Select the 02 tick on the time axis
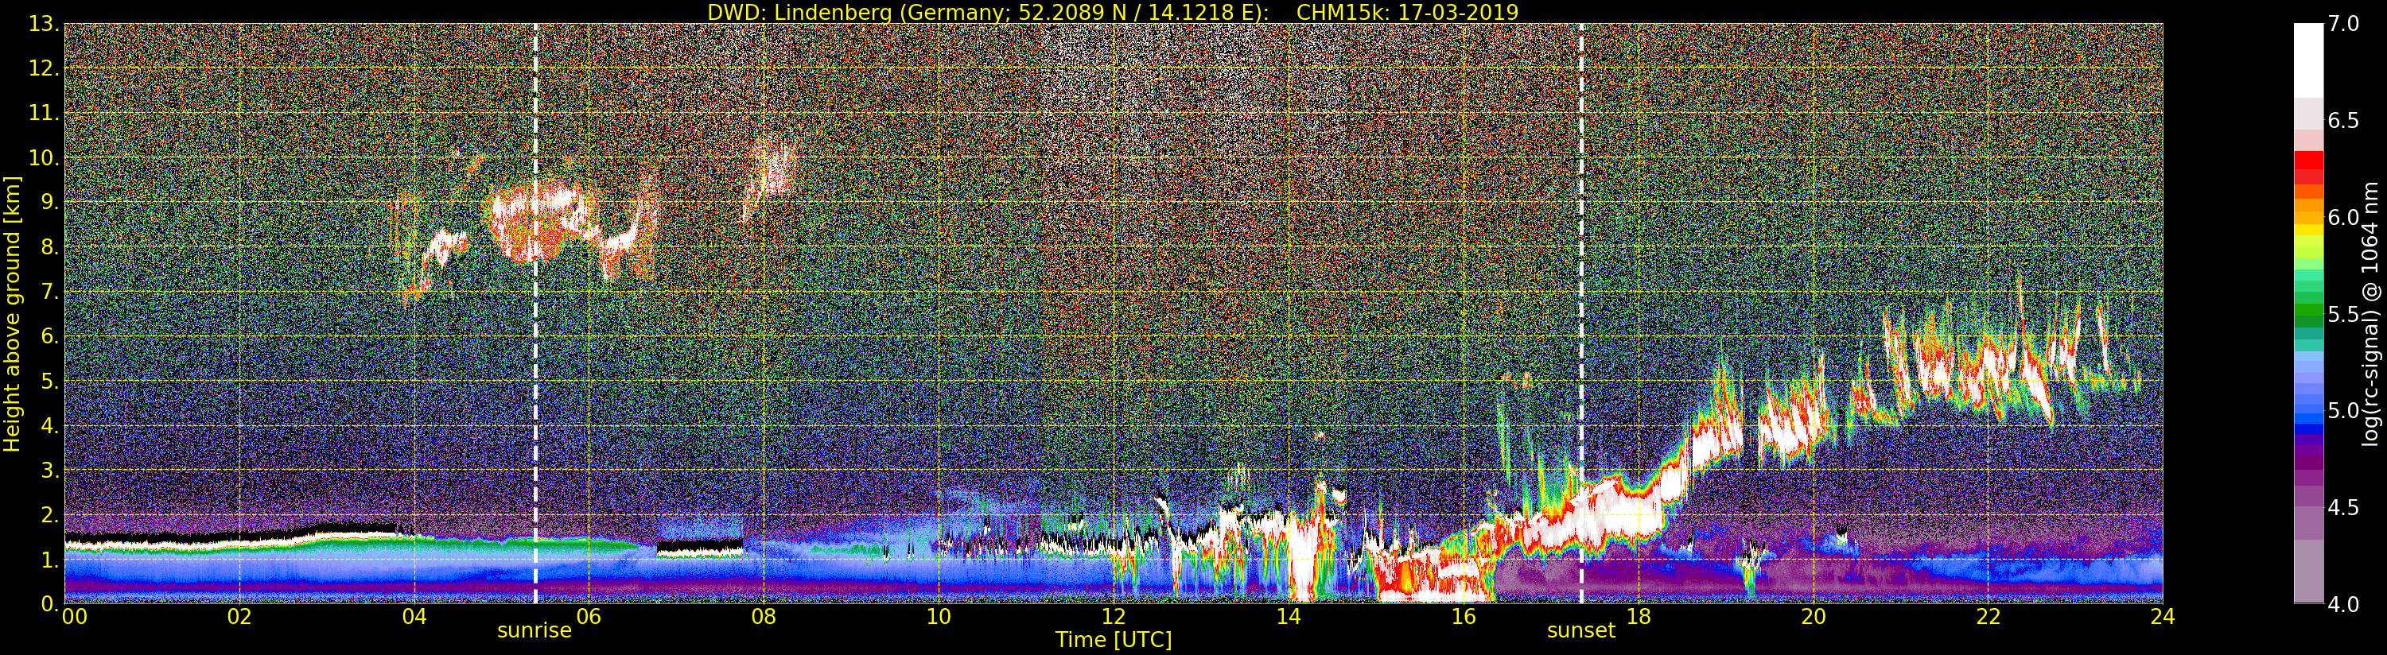Image resolution: width=2387 pixels, height=655 pixels. point(239,618)
